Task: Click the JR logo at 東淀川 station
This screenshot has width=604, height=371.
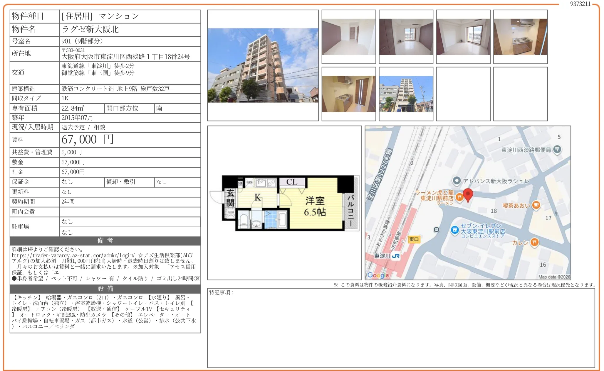Action: click(x=396, y=256)
